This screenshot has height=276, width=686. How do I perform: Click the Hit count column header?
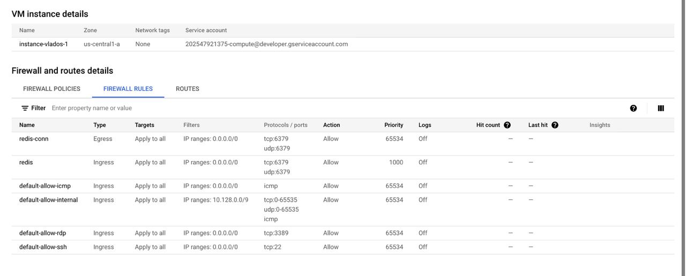coord(488,125)
